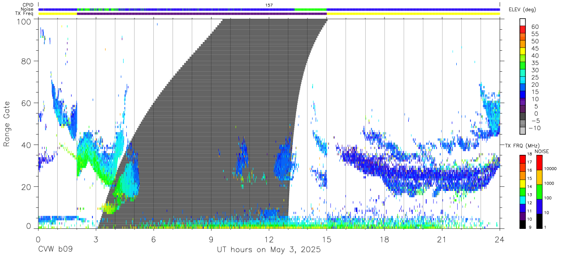Click black bottom segment of TX FRQ bar
The width and height of the screenshot is (562, 259).
tap(523, 223)
